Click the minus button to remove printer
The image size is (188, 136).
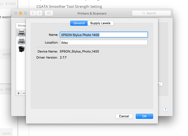tap(23, 93)
